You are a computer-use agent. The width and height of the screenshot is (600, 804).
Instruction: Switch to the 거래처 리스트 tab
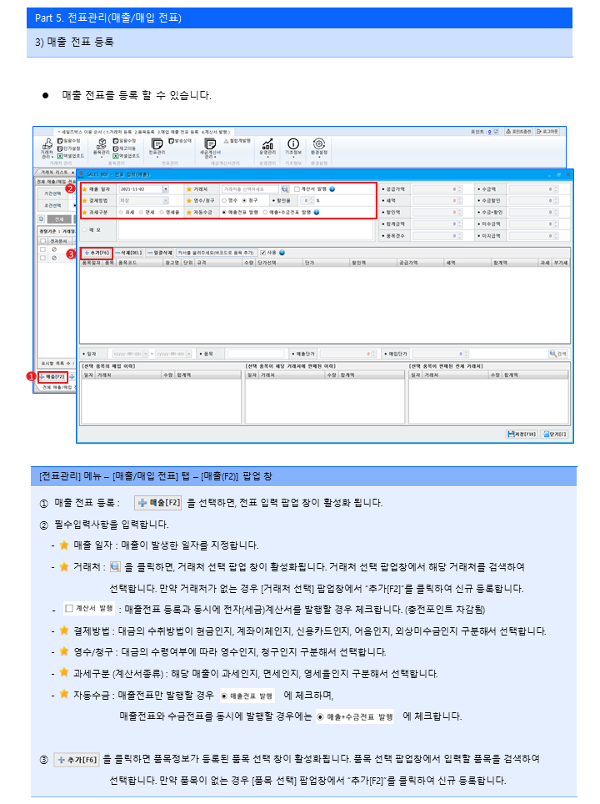click(x=54, y=173)
